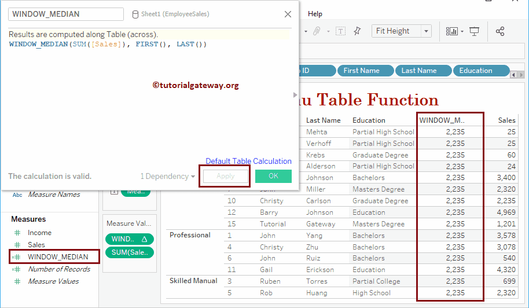
Task: Toggle the show mark labels T icon
Action: point(340,31)
